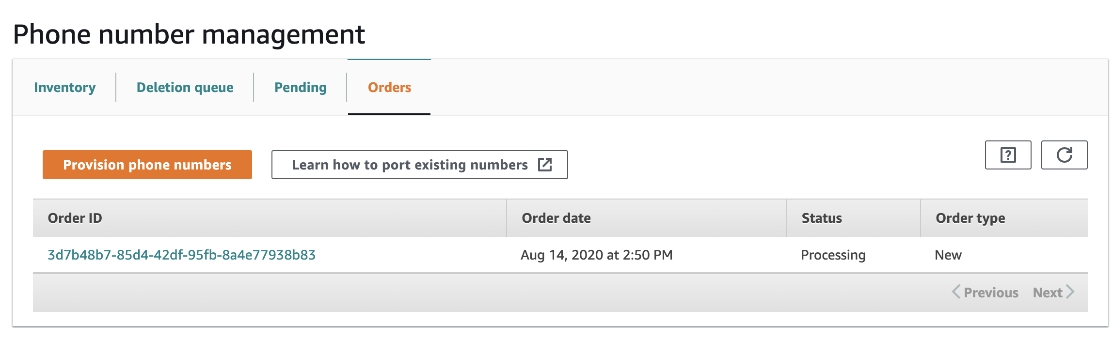Click the external link icon on port button
The width and height of the screenshot is (1113, 338).
tap(545, 165)
